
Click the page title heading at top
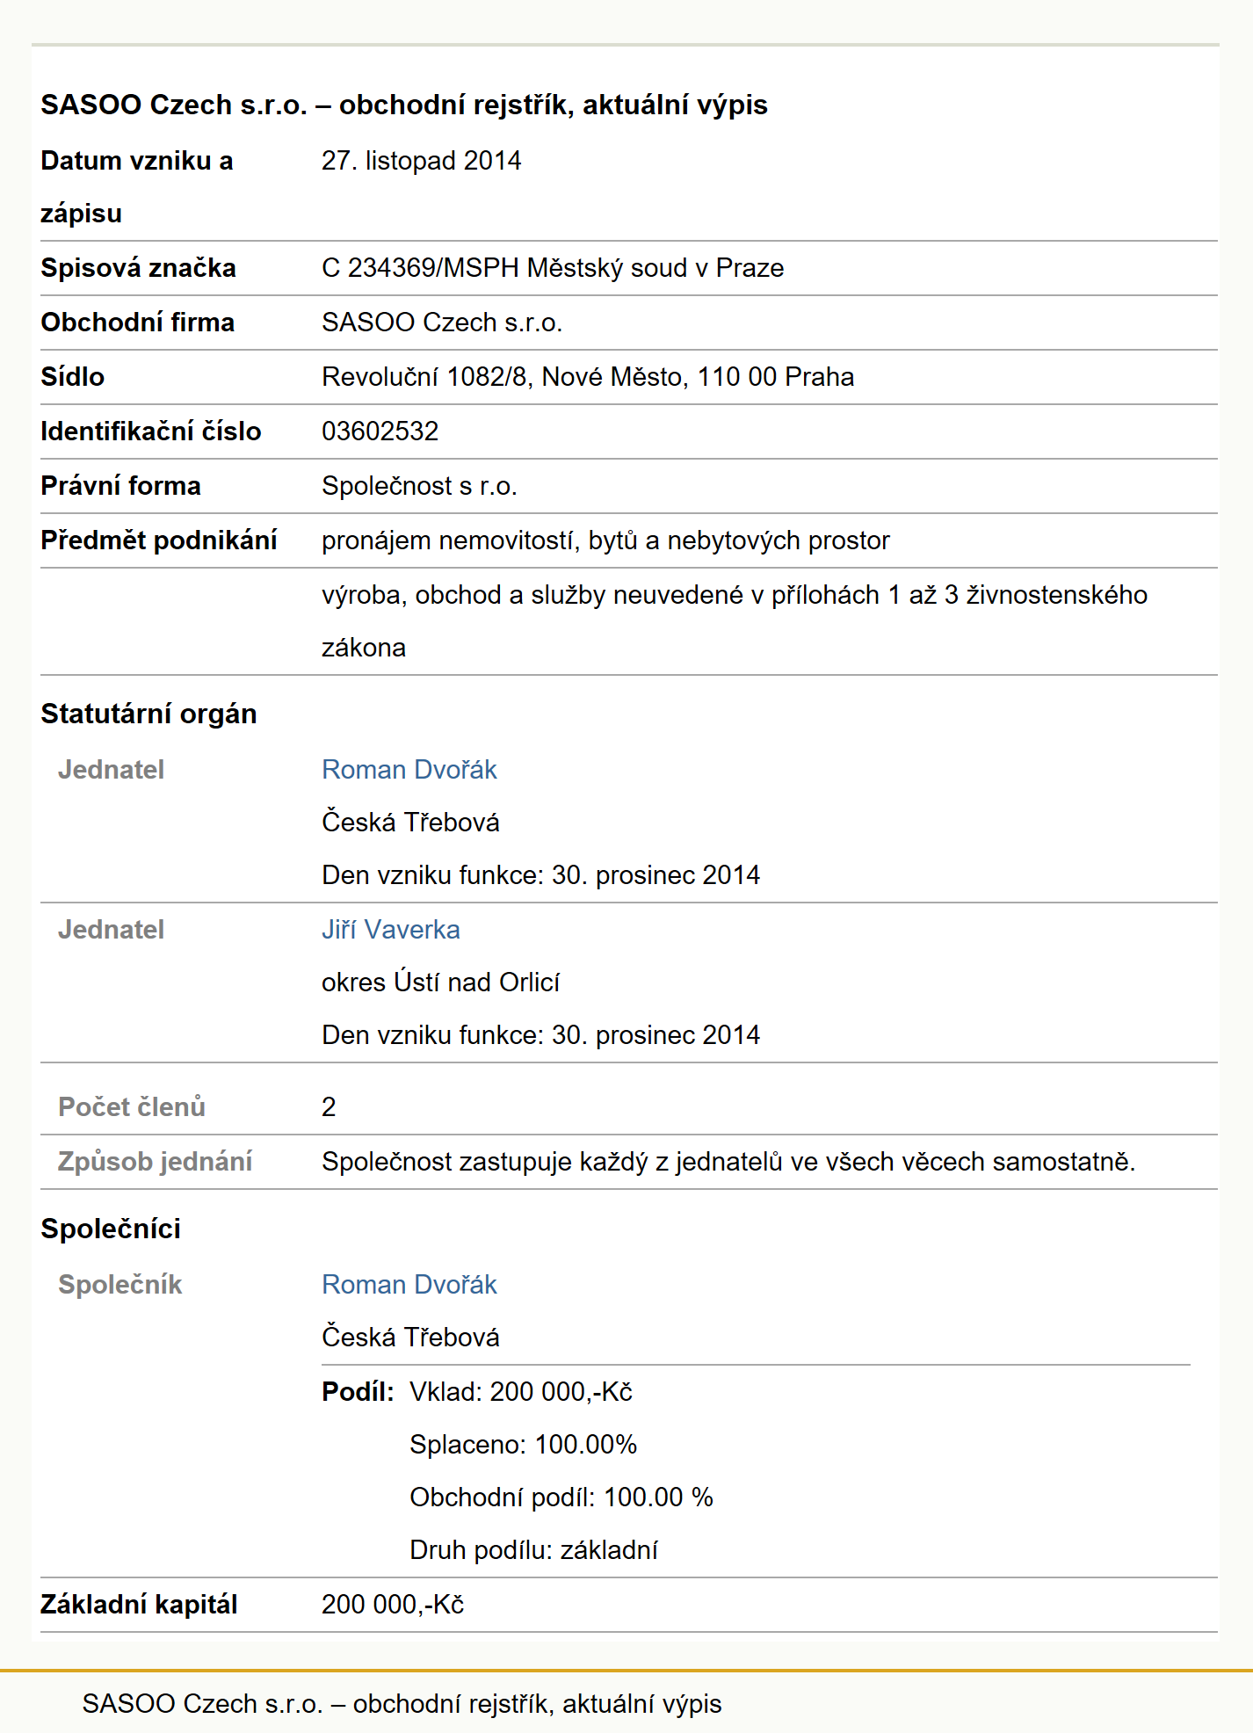(x=404, y=105)
